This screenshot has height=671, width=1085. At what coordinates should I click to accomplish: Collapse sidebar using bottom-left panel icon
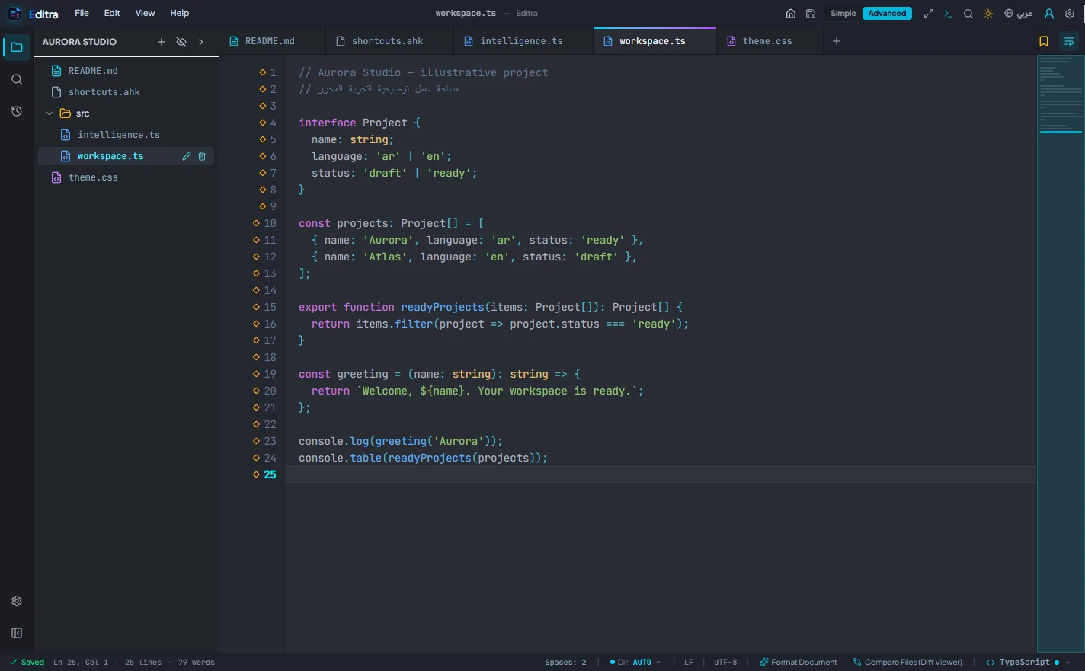click(17, 633)
